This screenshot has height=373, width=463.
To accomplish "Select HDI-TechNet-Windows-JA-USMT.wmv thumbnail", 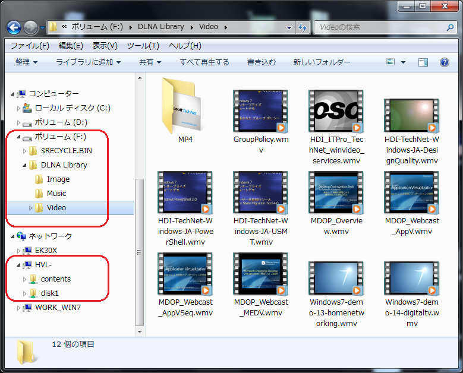I will (260, 192).
